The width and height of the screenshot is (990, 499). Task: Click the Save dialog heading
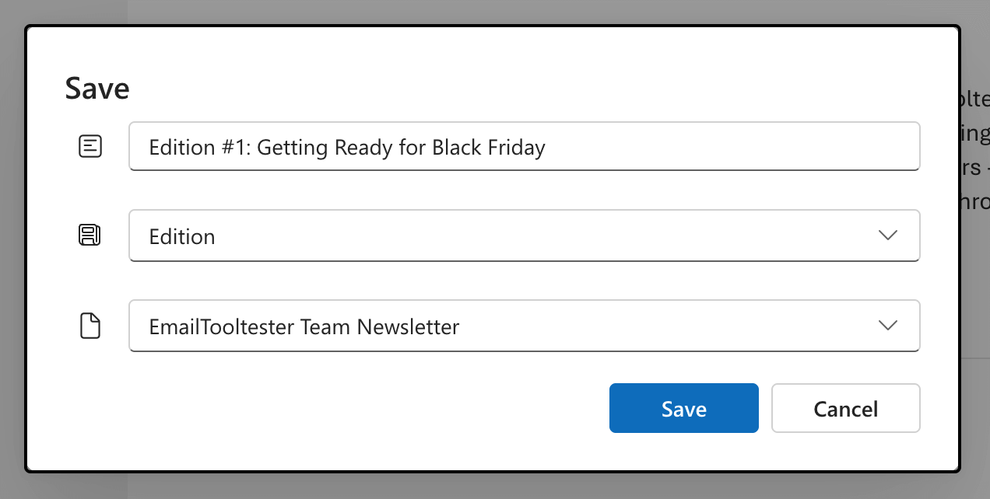coord(97,88)
